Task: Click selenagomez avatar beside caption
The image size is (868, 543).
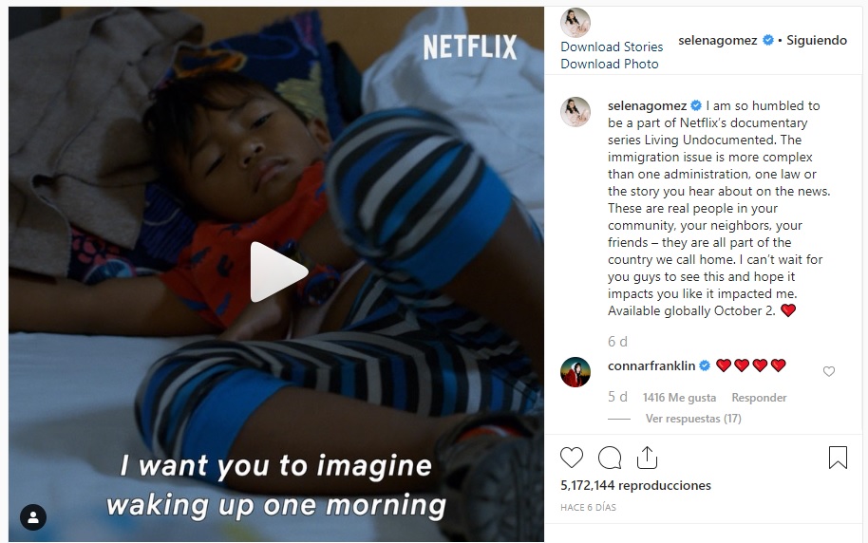Action: pyautogui.click(x=576, y=112)
